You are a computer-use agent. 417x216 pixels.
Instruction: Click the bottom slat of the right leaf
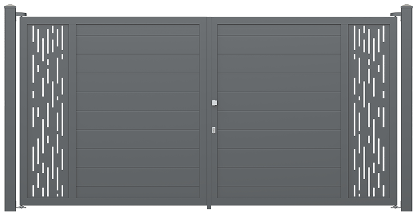[x=279, y=192]
